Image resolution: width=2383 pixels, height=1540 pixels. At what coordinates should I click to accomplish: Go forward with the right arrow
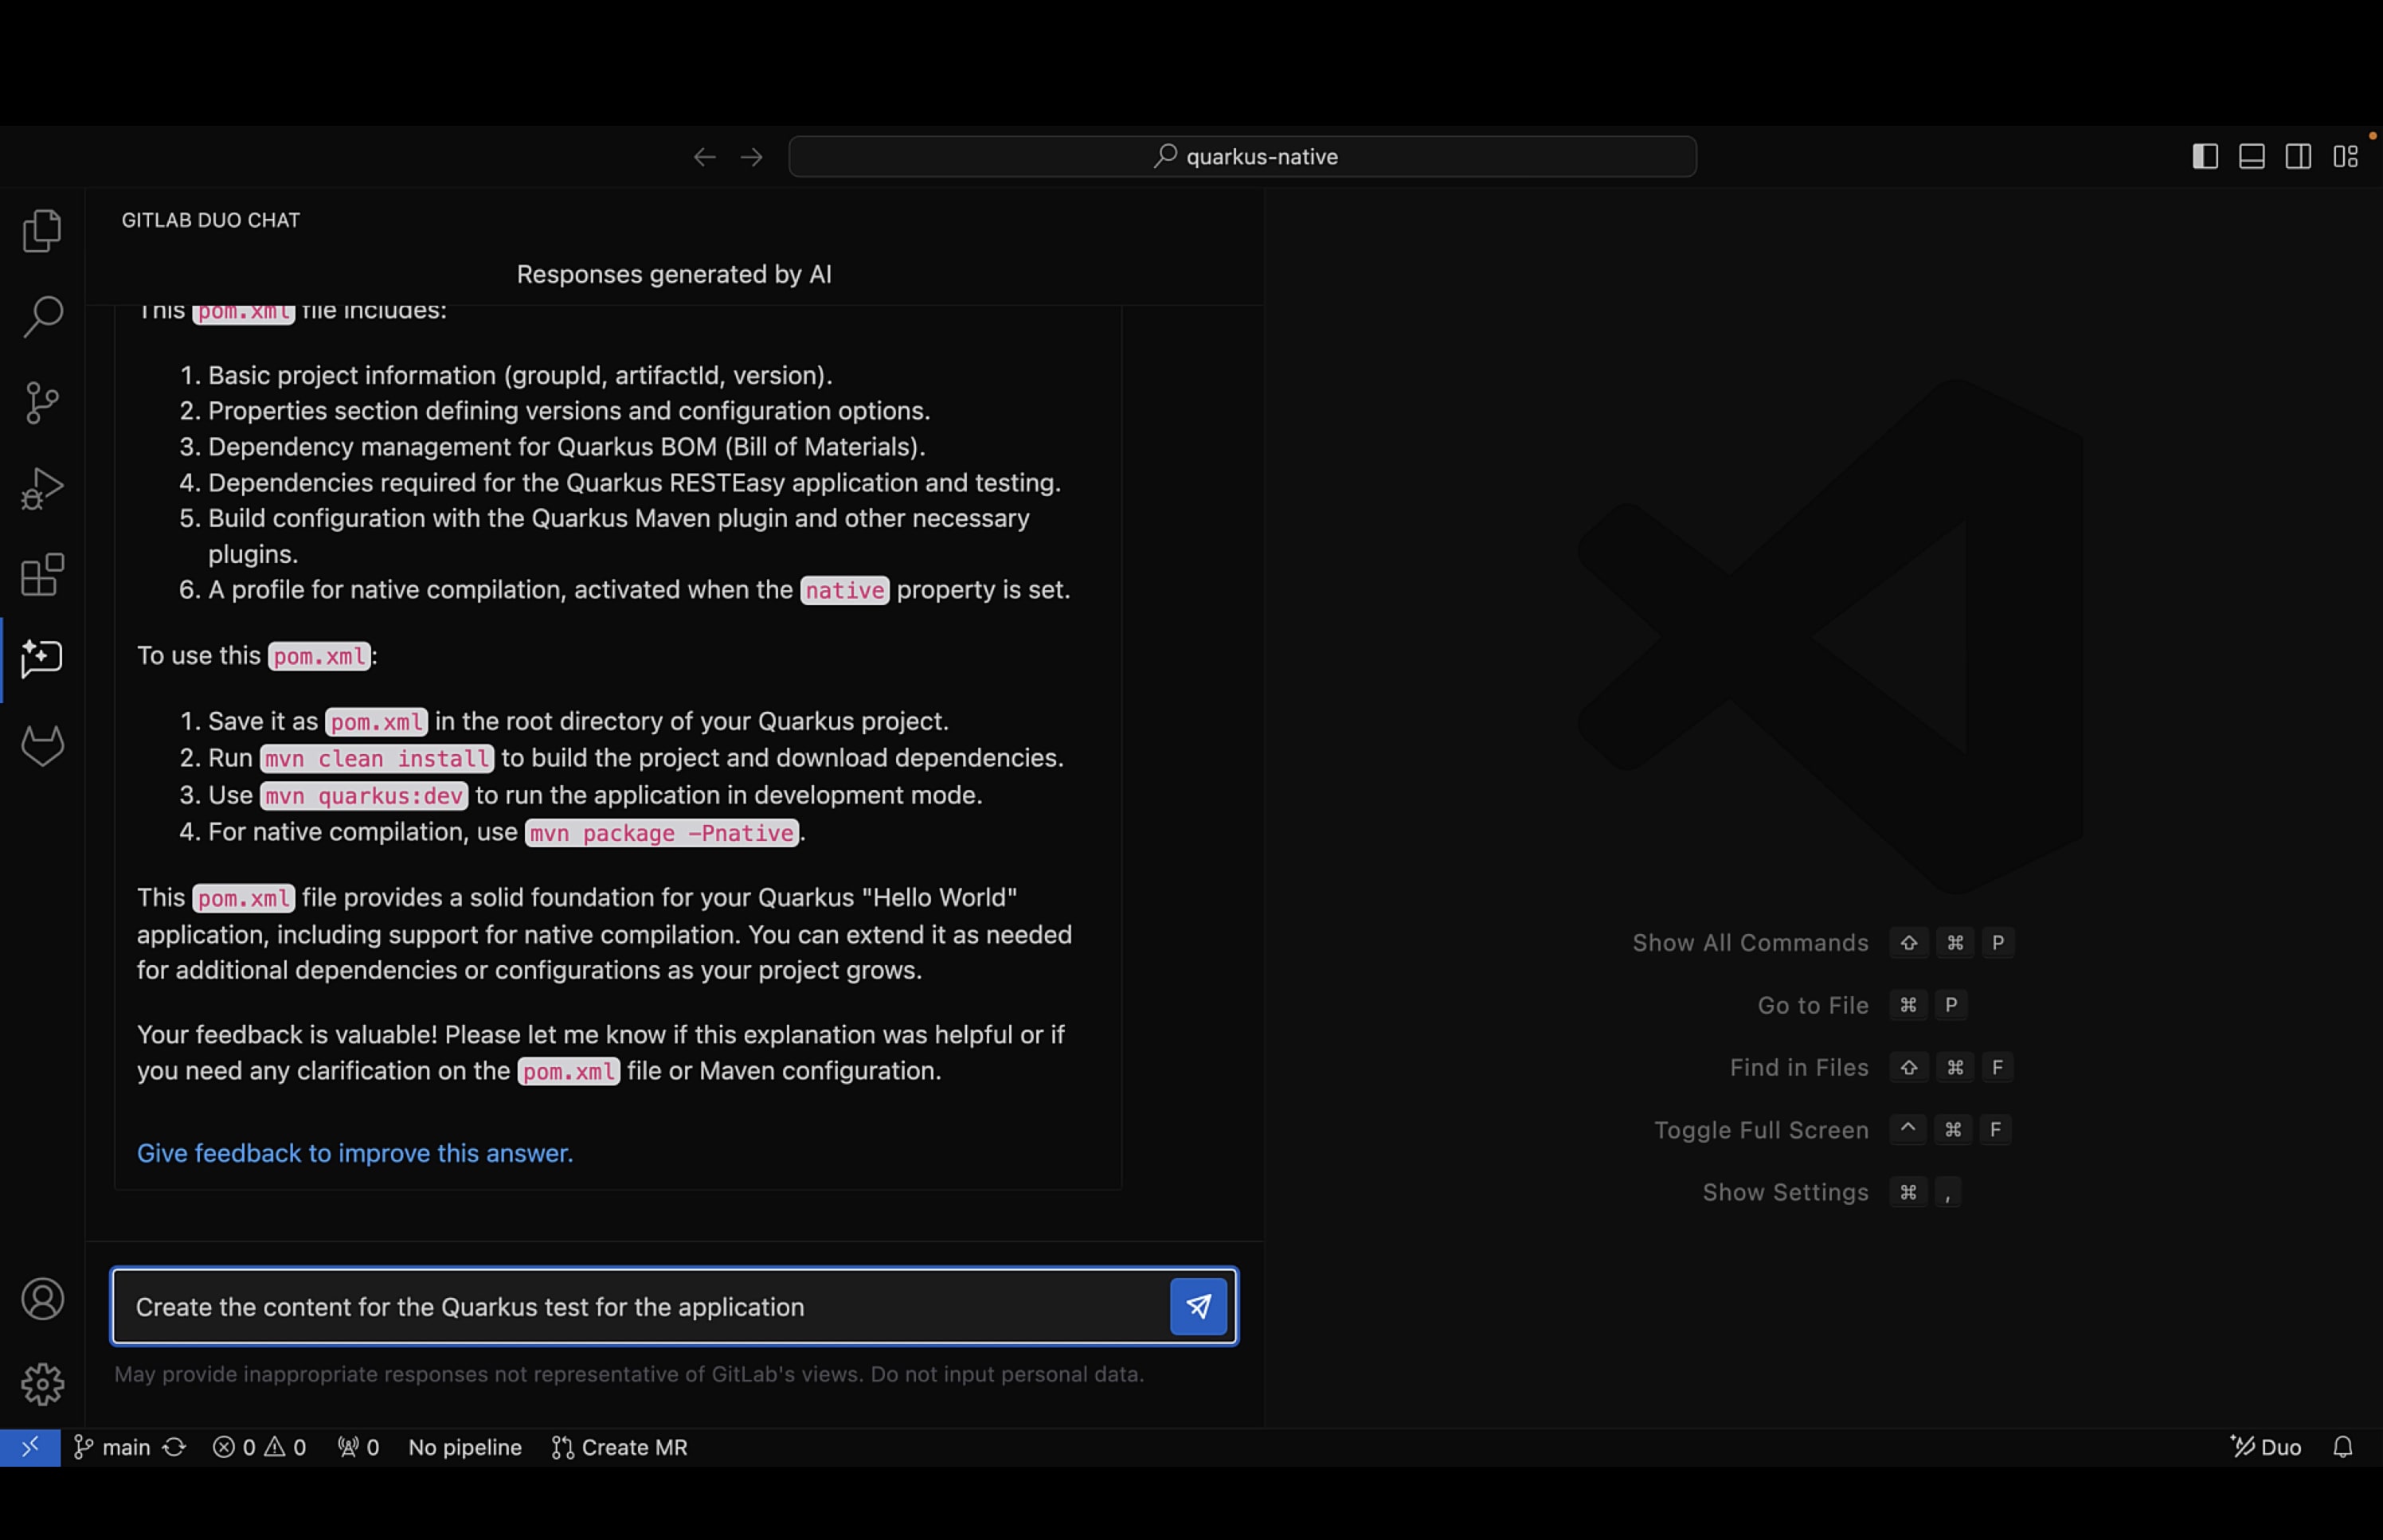point(752,157)
